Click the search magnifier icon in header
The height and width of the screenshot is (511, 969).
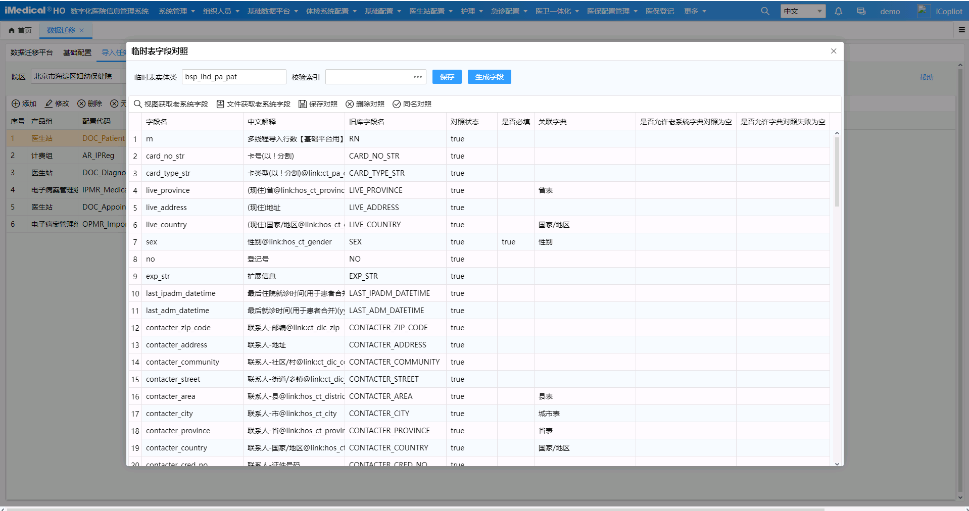point(765,11)
